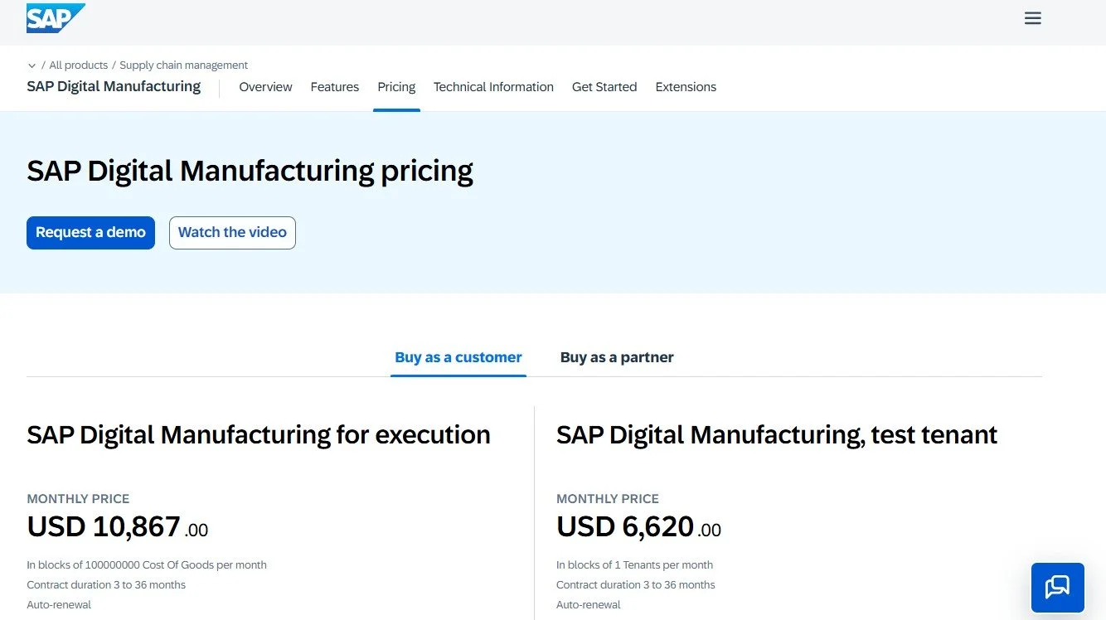Screen dimensions: 1106x620
Task: Open Technical Information tab
Action: pyautogui.click(x=493, y=87)
